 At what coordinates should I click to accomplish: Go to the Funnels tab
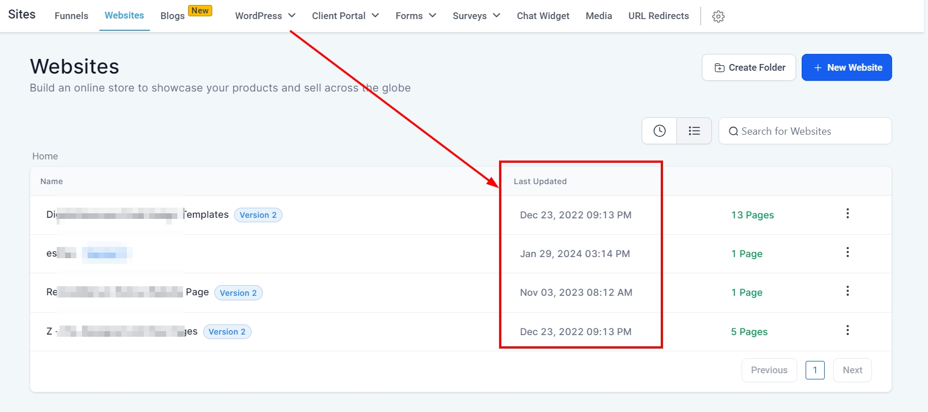tap(71, 16)
